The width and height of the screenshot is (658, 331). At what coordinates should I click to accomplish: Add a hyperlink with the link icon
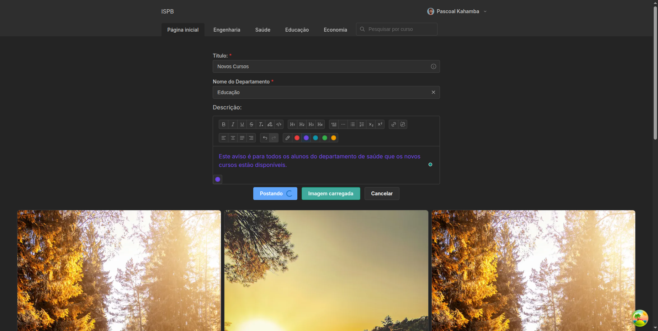tap(393, 124)
